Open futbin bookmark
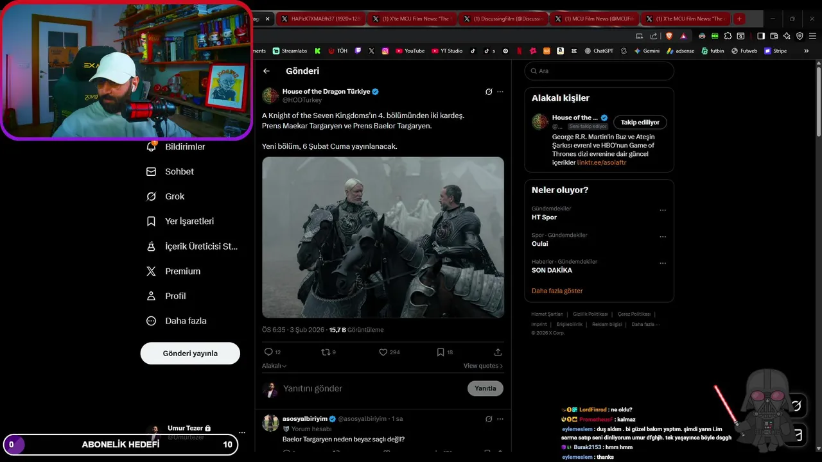The height and width of the screenshot is (462, 822). pos(712,51)
